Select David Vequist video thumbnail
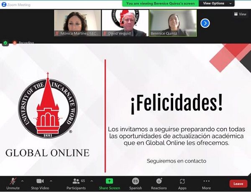 coord(125,23)
